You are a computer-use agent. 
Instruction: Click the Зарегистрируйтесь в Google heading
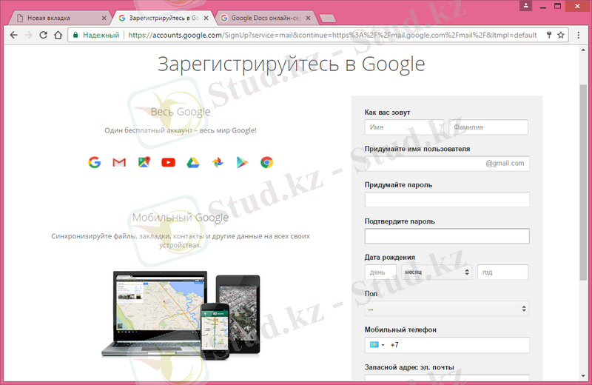tap(291, 64)
